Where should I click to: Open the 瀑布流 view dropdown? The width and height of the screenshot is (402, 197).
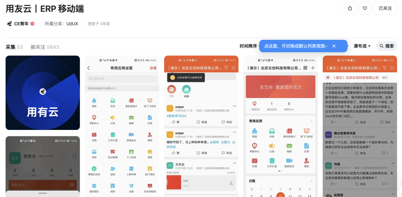click(x=362, y=46)
